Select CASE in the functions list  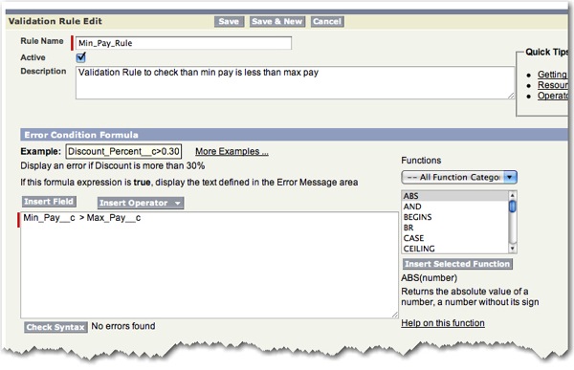coord(455,238)
